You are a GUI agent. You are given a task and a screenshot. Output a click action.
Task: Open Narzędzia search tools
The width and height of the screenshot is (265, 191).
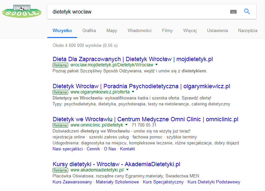click(247, 31)
